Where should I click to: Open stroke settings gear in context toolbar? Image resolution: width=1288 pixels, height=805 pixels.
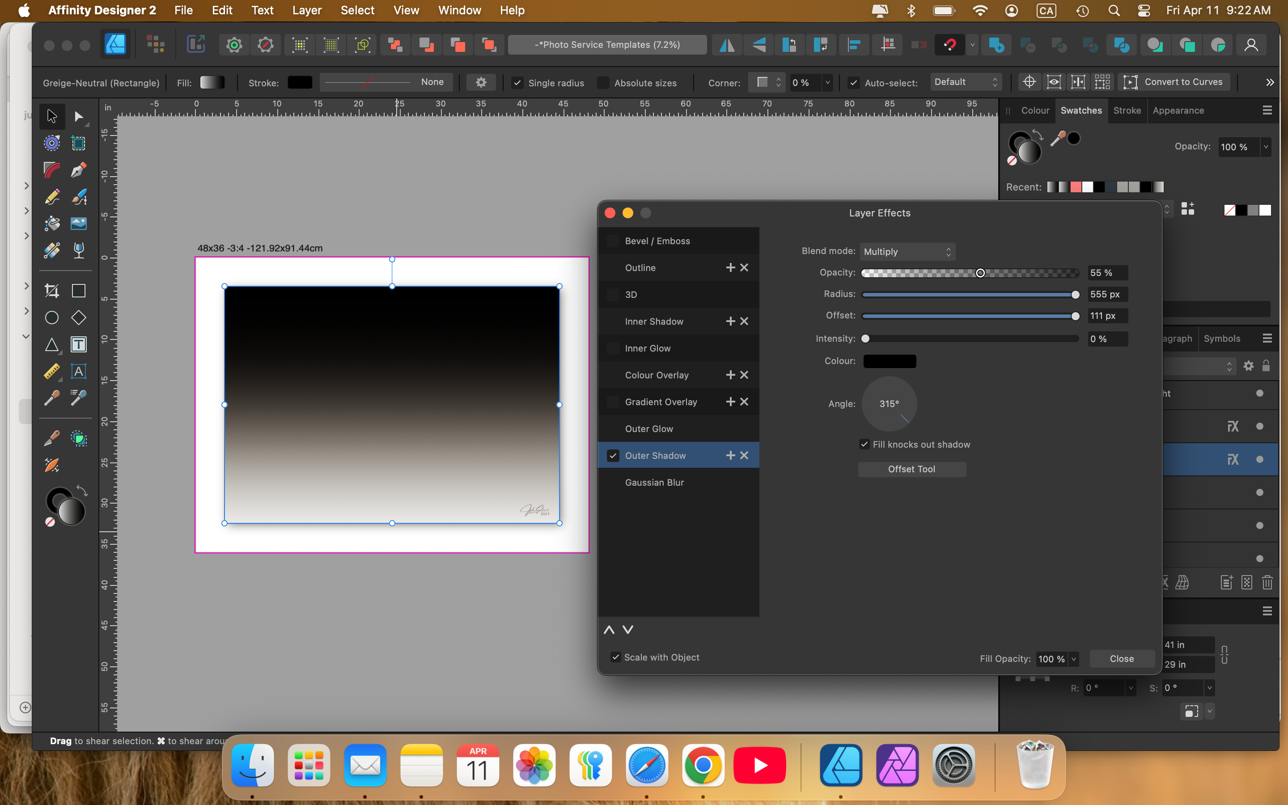tap(481, 83)
